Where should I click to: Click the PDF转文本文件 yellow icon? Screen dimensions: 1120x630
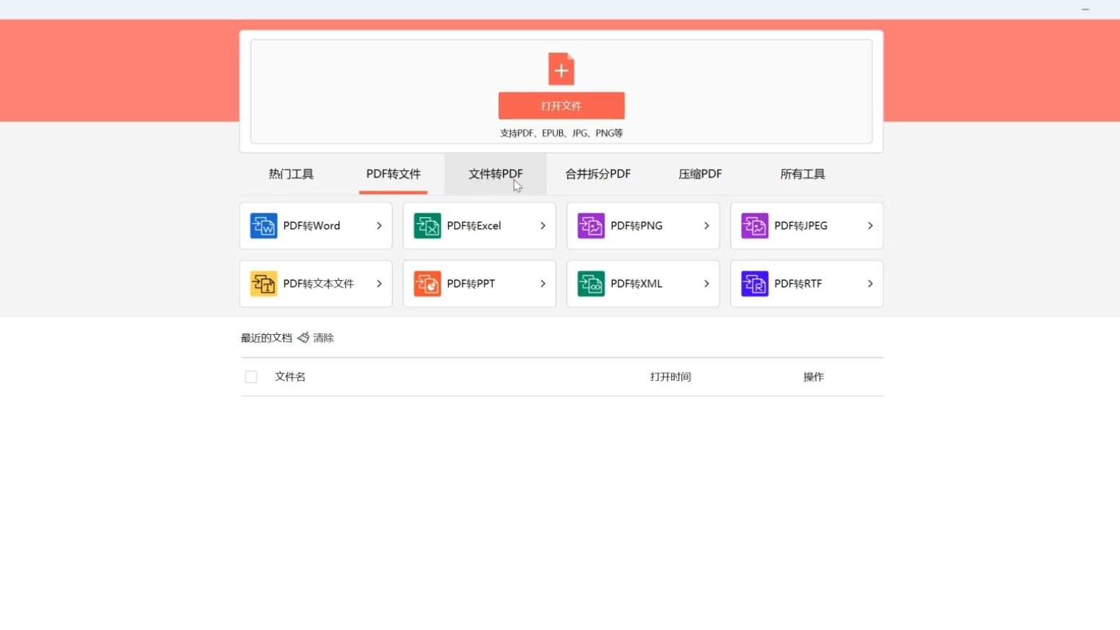click(263, 284)
